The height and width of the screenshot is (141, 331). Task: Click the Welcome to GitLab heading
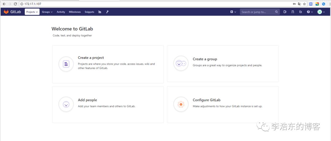tap(72, 29)
